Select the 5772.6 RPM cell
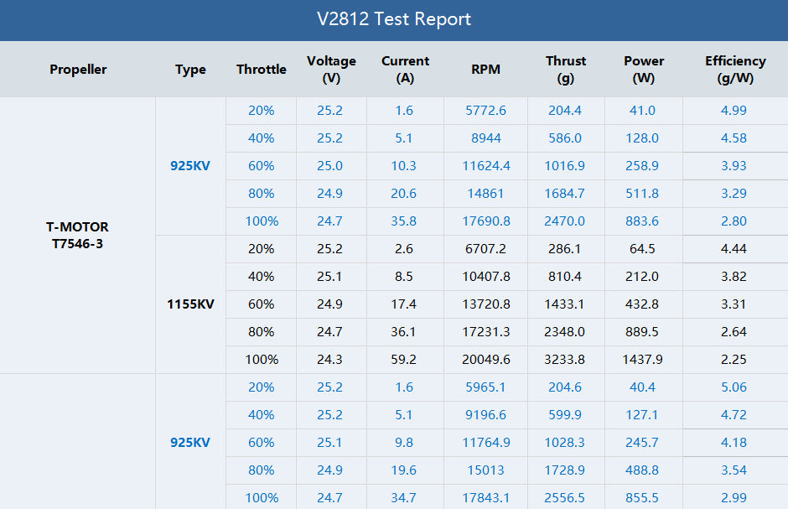The height and width of the screenshot is (509, 788). [485, 111]
